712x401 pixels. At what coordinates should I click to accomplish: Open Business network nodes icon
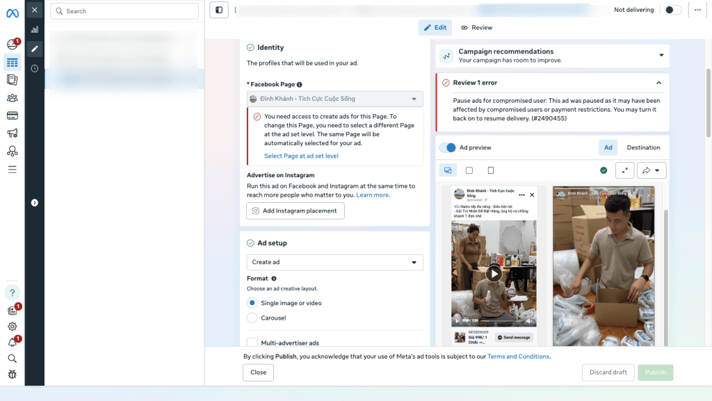(x=13, y=151)
